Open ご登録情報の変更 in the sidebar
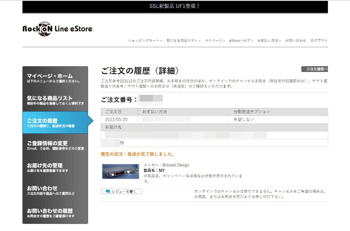 point(55,145)
